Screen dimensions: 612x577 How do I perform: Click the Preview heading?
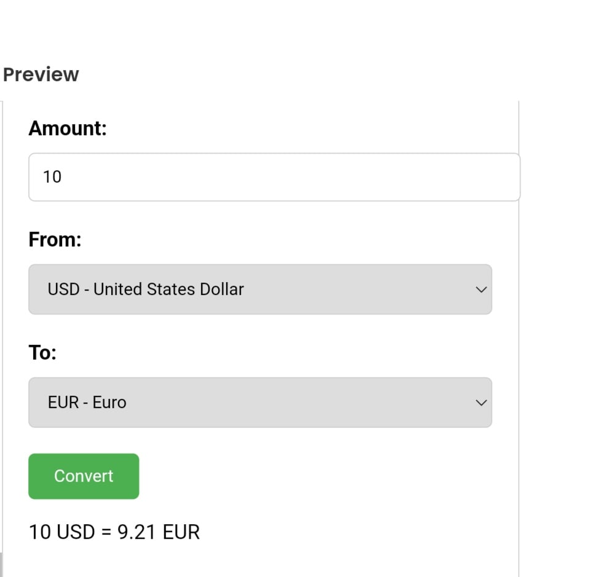click(x=41, y=74)
